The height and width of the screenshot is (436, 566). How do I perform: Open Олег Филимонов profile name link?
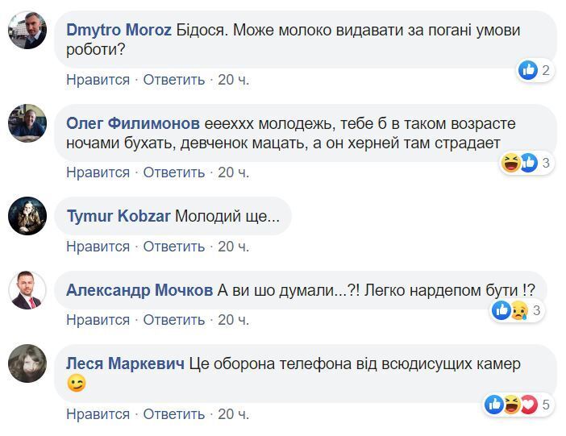[x=133, y=123]
